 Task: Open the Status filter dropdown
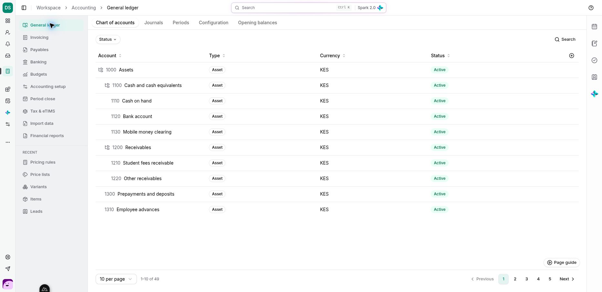click(108, 39)
